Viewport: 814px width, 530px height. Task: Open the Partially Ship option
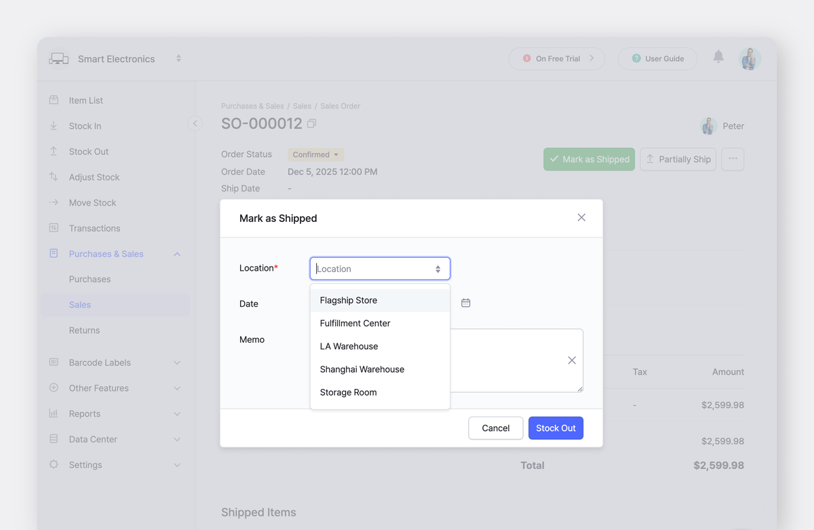678,159
